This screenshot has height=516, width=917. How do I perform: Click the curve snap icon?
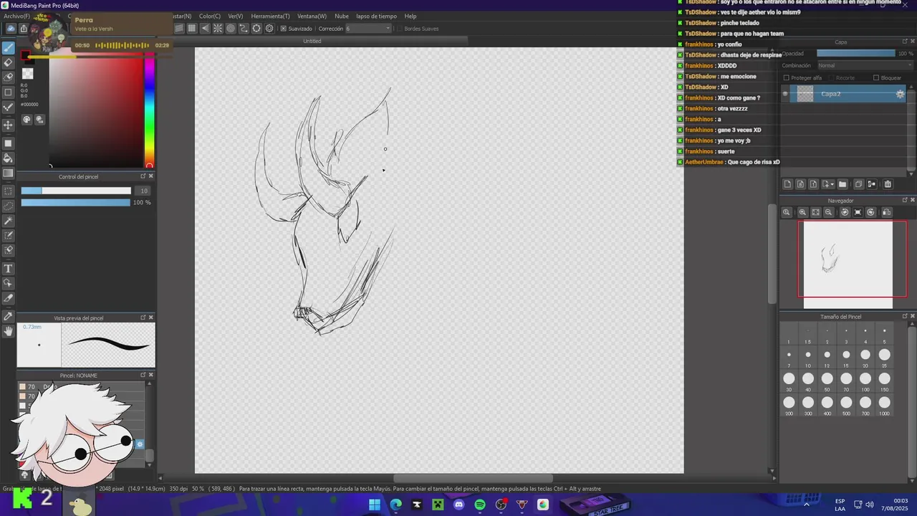pyautogui.click(x=244, y=29)
